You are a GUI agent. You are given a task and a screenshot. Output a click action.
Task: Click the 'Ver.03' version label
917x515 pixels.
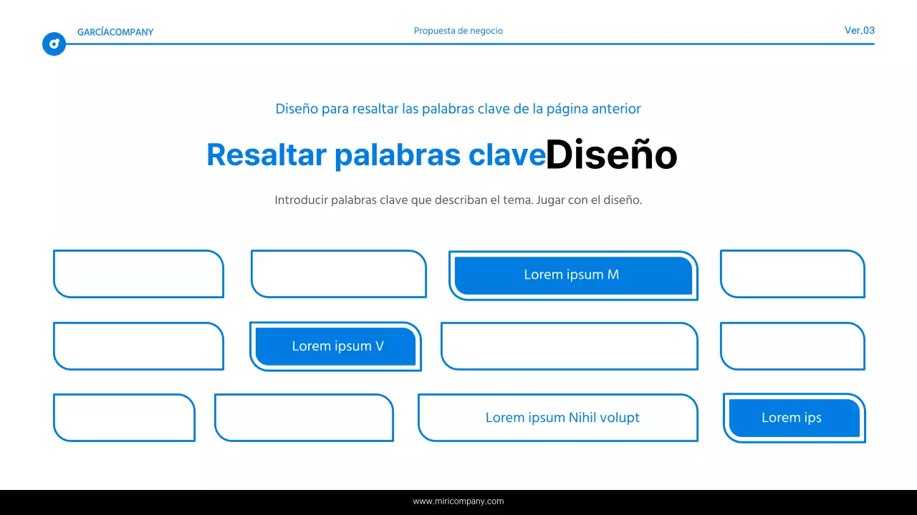point(859,31)
